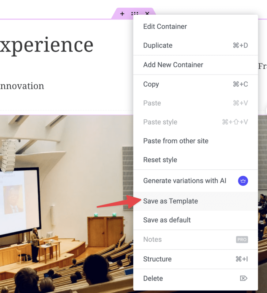Click the X icon on container handle
This screenshot has width=267, height=293.
[147, 14]
